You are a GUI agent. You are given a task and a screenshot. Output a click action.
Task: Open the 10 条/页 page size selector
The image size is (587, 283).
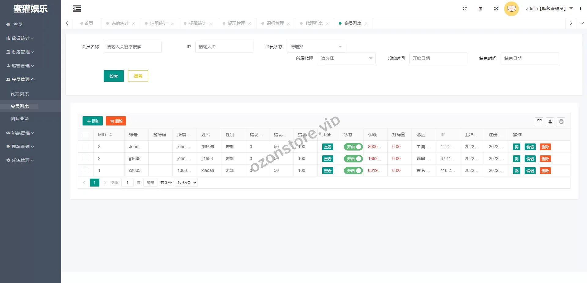[x=186, y=183]
